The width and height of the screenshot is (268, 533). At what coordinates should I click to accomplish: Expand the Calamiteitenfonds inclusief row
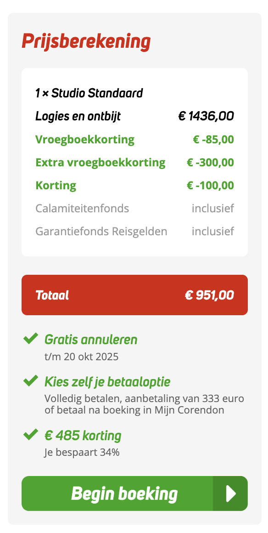coord(135,208)
